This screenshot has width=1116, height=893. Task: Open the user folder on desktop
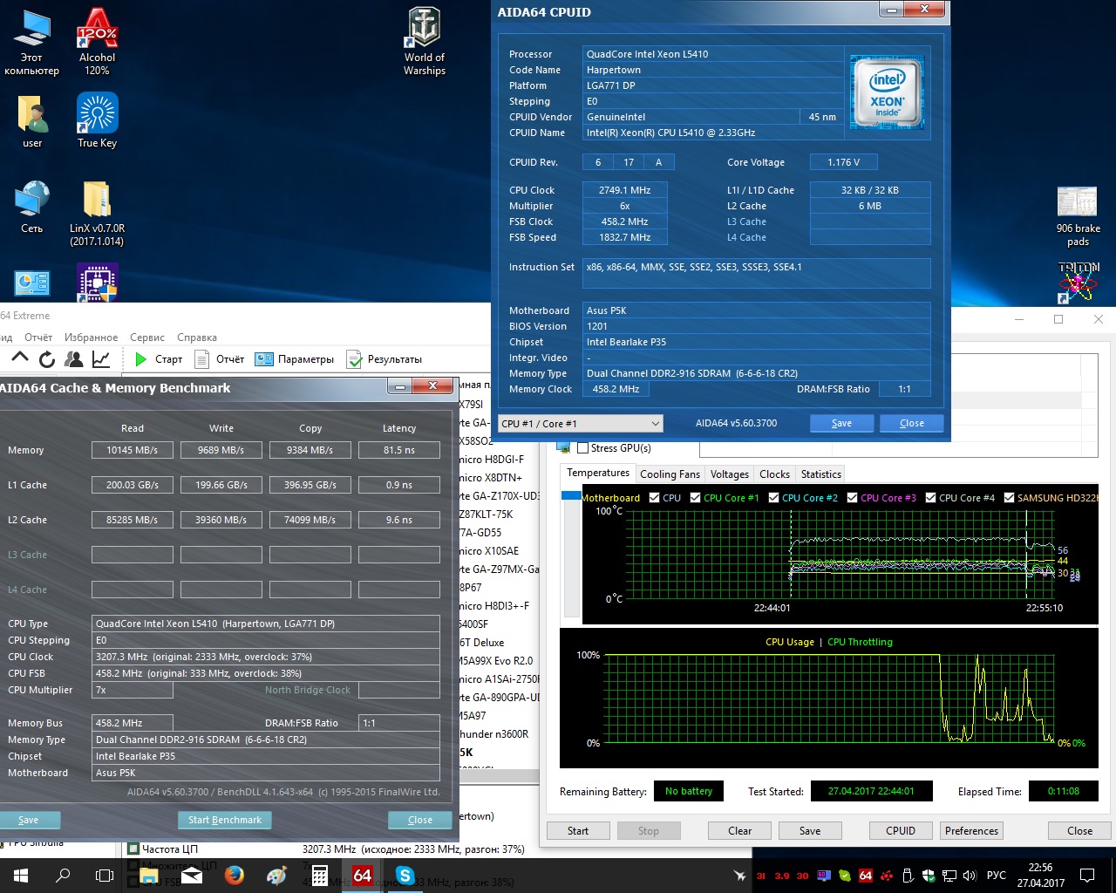click(x=32, y=120)
